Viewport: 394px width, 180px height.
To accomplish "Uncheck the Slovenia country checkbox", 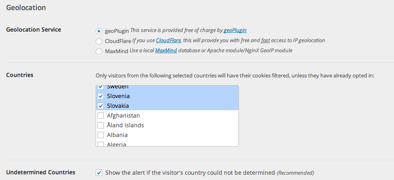I will click(101, 96).
